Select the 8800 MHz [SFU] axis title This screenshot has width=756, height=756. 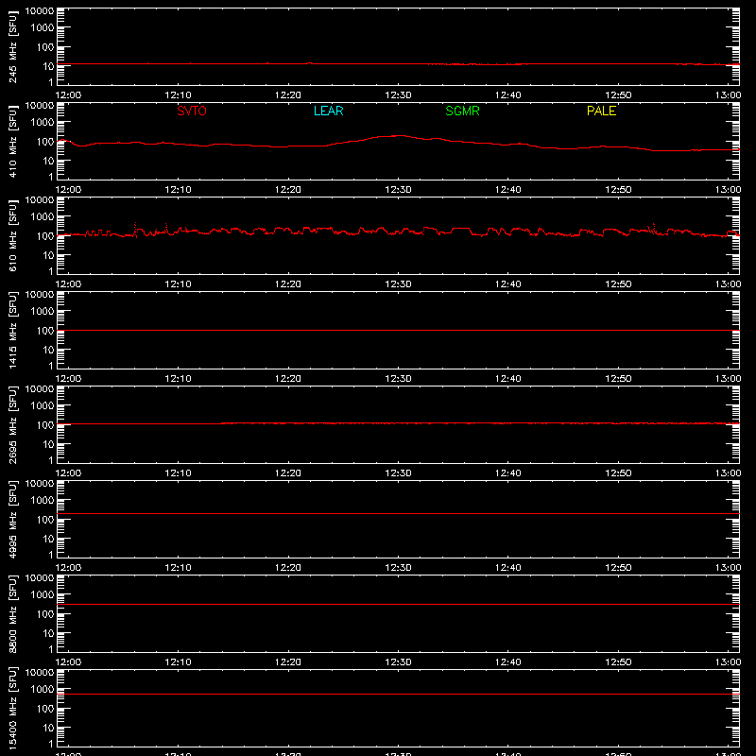click(12, 613)
